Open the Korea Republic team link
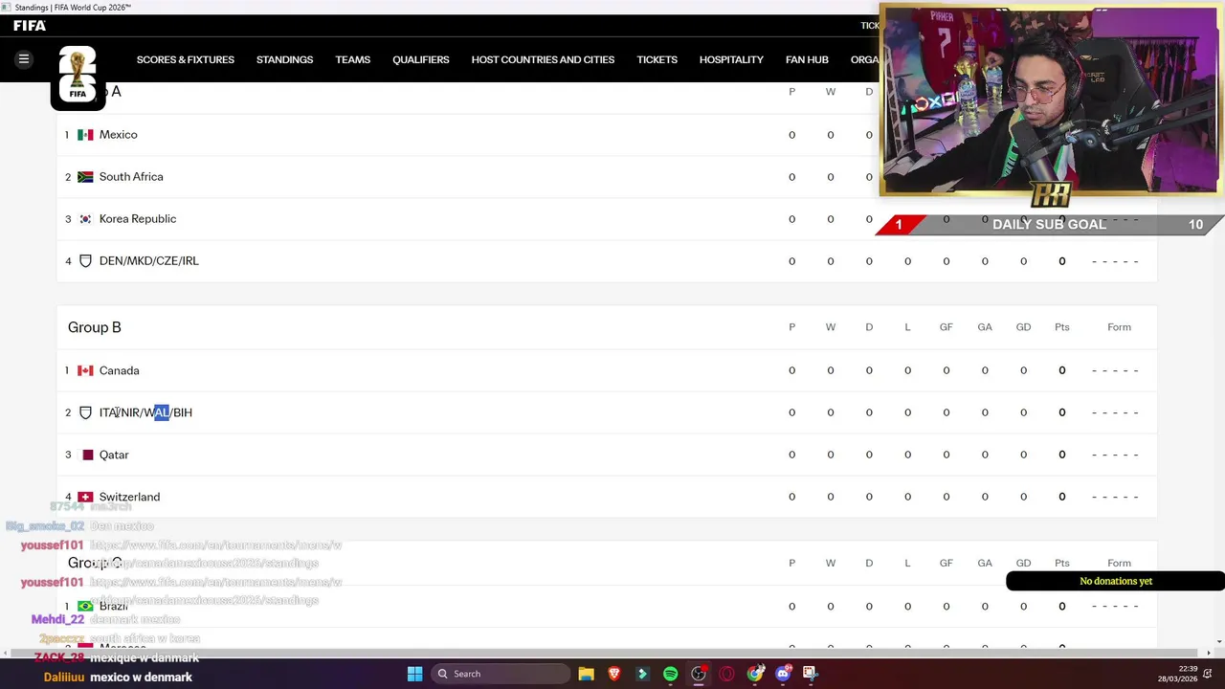Image resolution: width=1225 pixels, height=689 pixels. [138, 219]
